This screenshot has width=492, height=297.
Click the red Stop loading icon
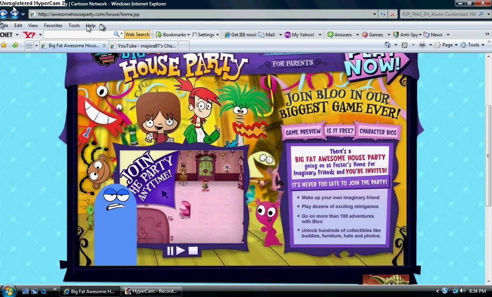coord(392,14)
